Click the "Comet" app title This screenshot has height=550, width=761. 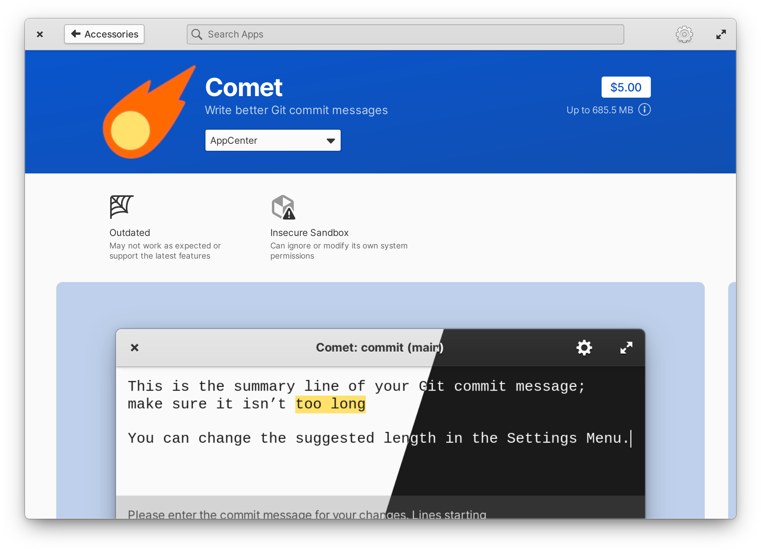tap(244, 87)
